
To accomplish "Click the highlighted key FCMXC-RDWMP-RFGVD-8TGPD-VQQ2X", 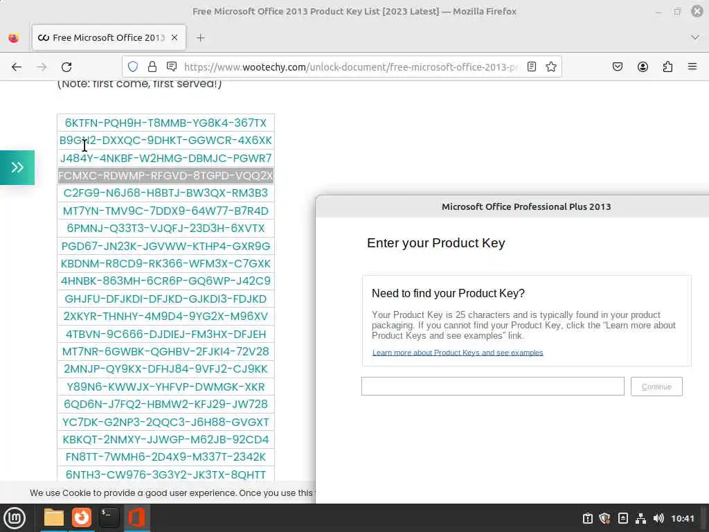I will (165, 175).
